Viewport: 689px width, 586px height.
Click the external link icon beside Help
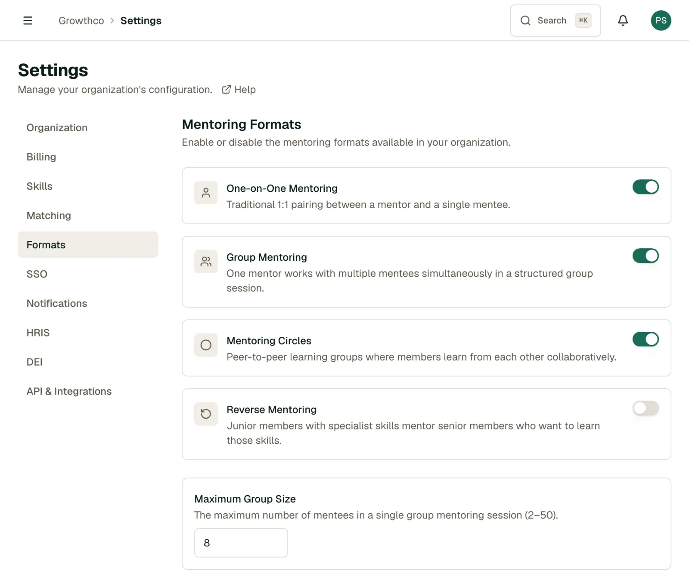[x=226, y=89]
